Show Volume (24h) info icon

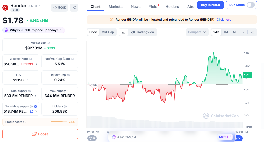tap(30, 59)
